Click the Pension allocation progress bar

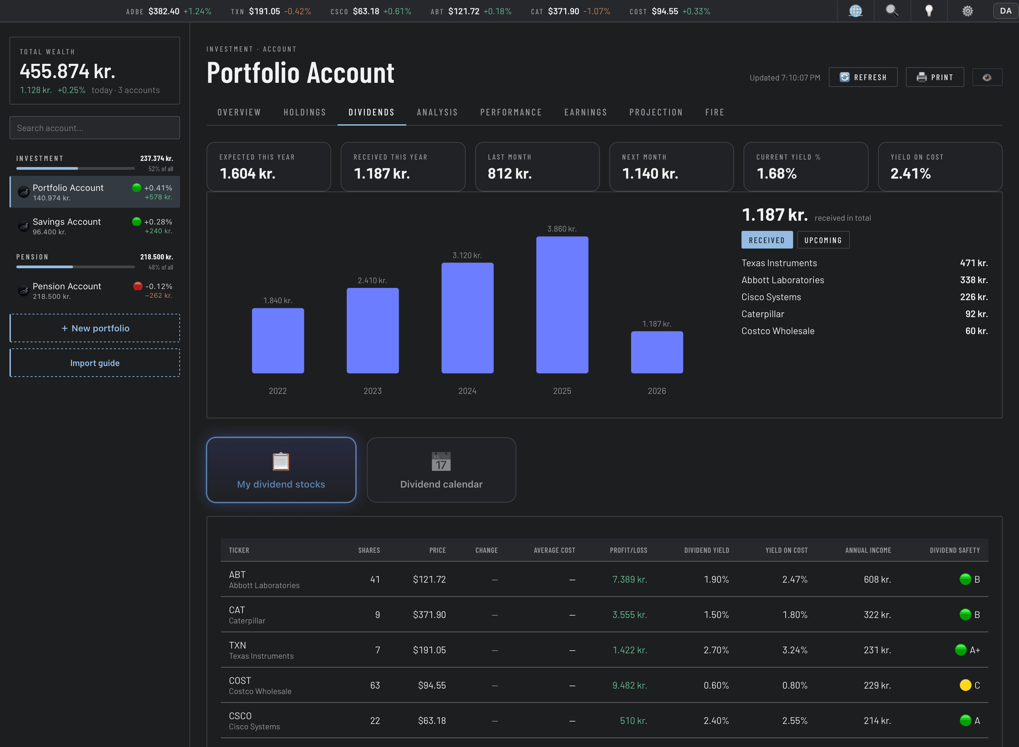tap(75, 267)
